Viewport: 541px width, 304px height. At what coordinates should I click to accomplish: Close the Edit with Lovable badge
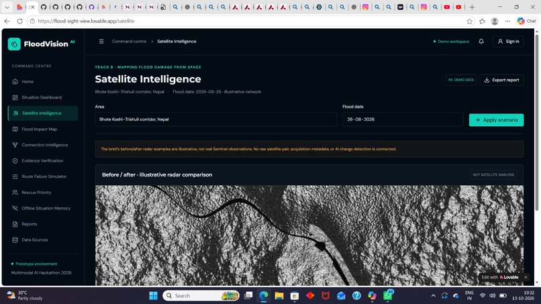pyautogui.click(x=526, y=277)
